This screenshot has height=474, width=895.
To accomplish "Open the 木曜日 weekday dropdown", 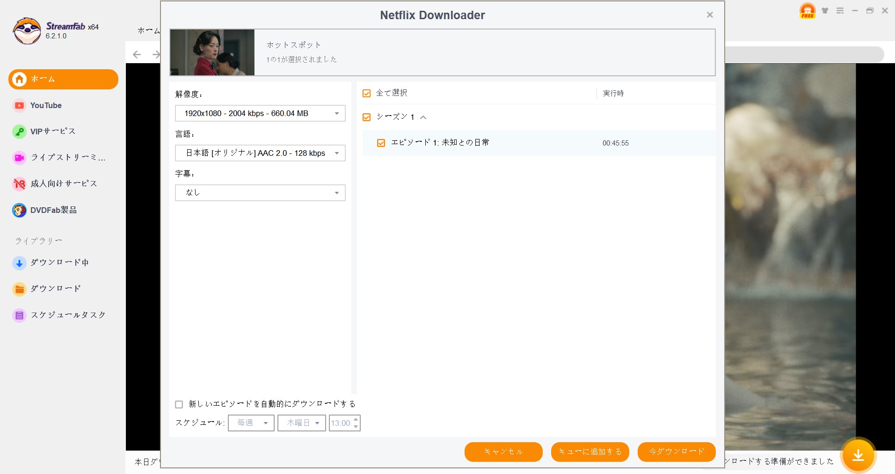I will [302, 423].
